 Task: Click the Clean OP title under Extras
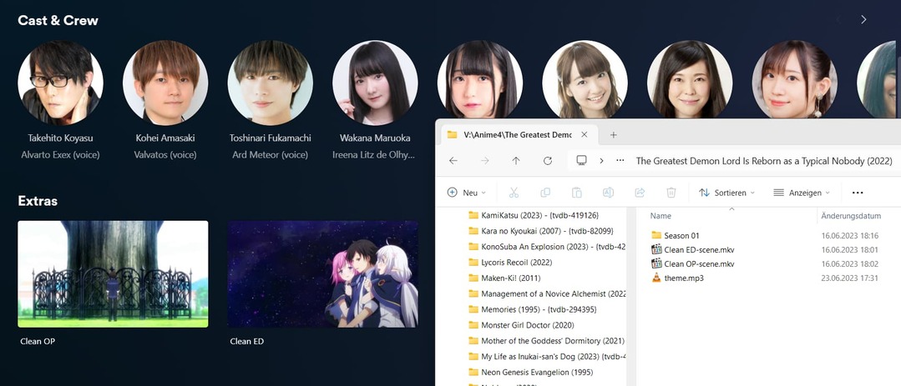tap(38, 341)
